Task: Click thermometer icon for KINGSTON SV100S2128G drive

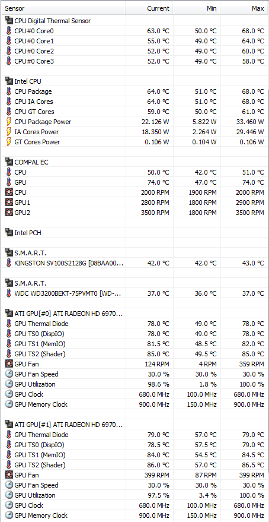Action: click(x=9, y=263)
